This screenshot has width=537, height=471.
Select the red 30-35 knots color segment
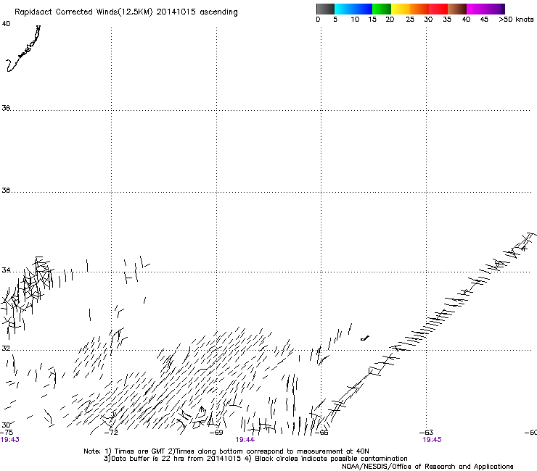(438, 9)
